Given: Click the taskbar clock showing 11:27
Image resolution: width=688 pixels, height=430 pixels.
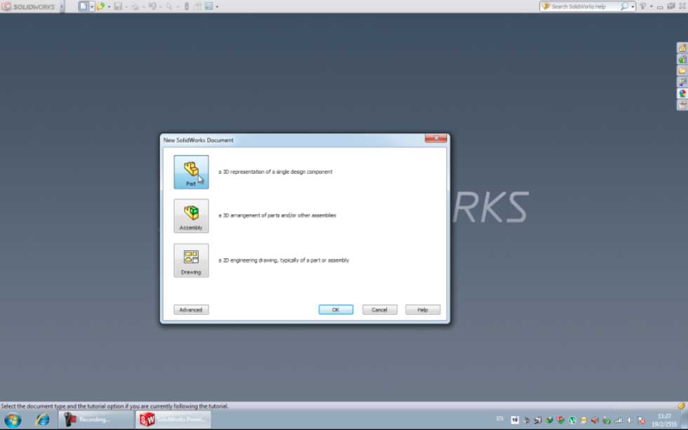Looking at the screenshot, I should (664, 420).
